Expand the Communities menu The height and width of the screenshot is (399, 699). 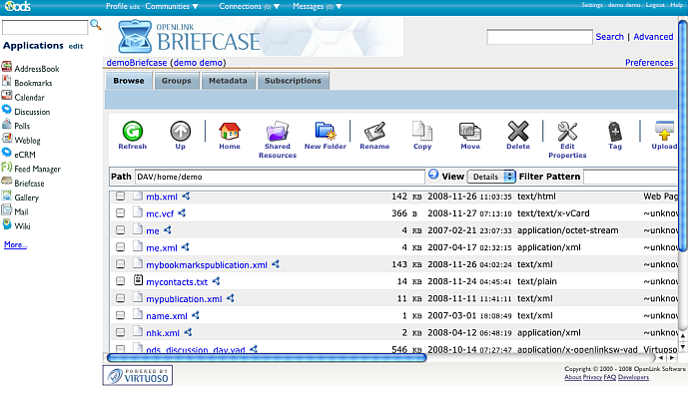click(x=172, y=6)
